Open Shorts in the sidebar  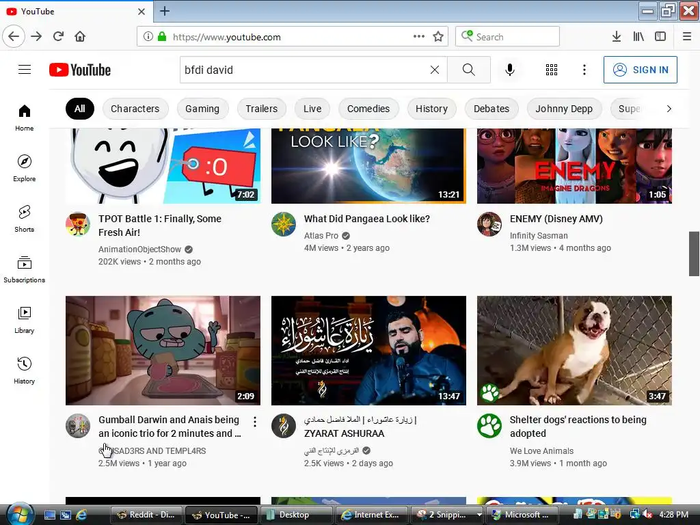click(x=25, y=219)
